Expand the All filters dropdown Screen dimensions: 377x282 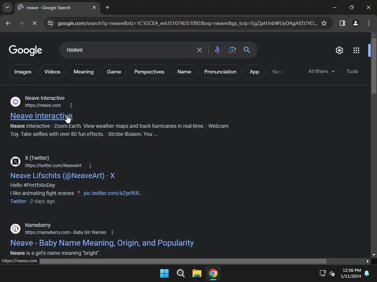tap(321, 72)
